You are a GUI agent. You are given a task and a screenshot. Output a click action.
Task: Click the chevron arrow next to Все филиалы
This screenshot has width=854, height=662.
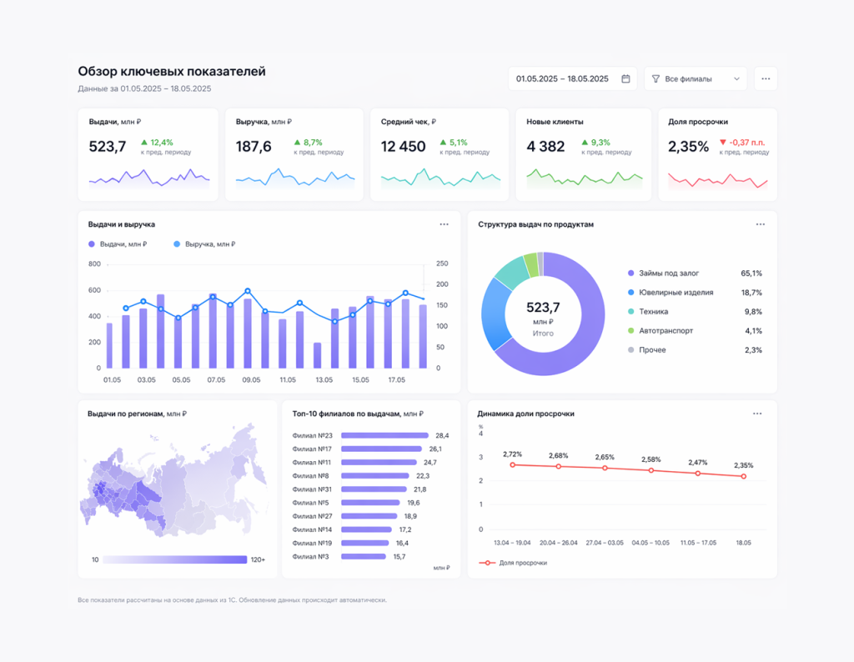click(736, 79)
